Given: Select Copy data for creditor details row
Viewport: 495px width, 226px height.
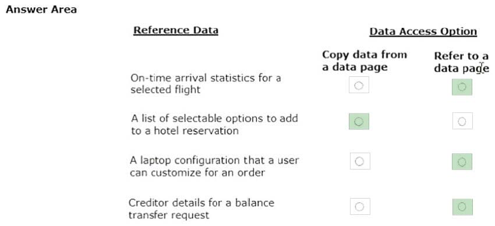Looking at the screenshot, I should (x=359, y=206).
